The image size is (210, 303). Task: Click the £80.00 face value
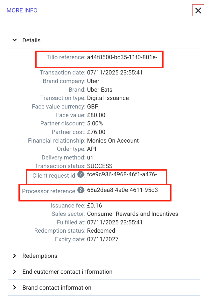[96, 115]
